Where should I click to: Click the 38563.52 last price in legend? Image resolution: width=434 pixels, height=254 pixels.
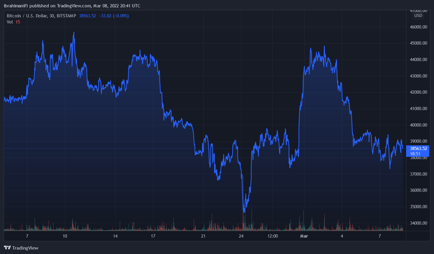click(87, 16)
